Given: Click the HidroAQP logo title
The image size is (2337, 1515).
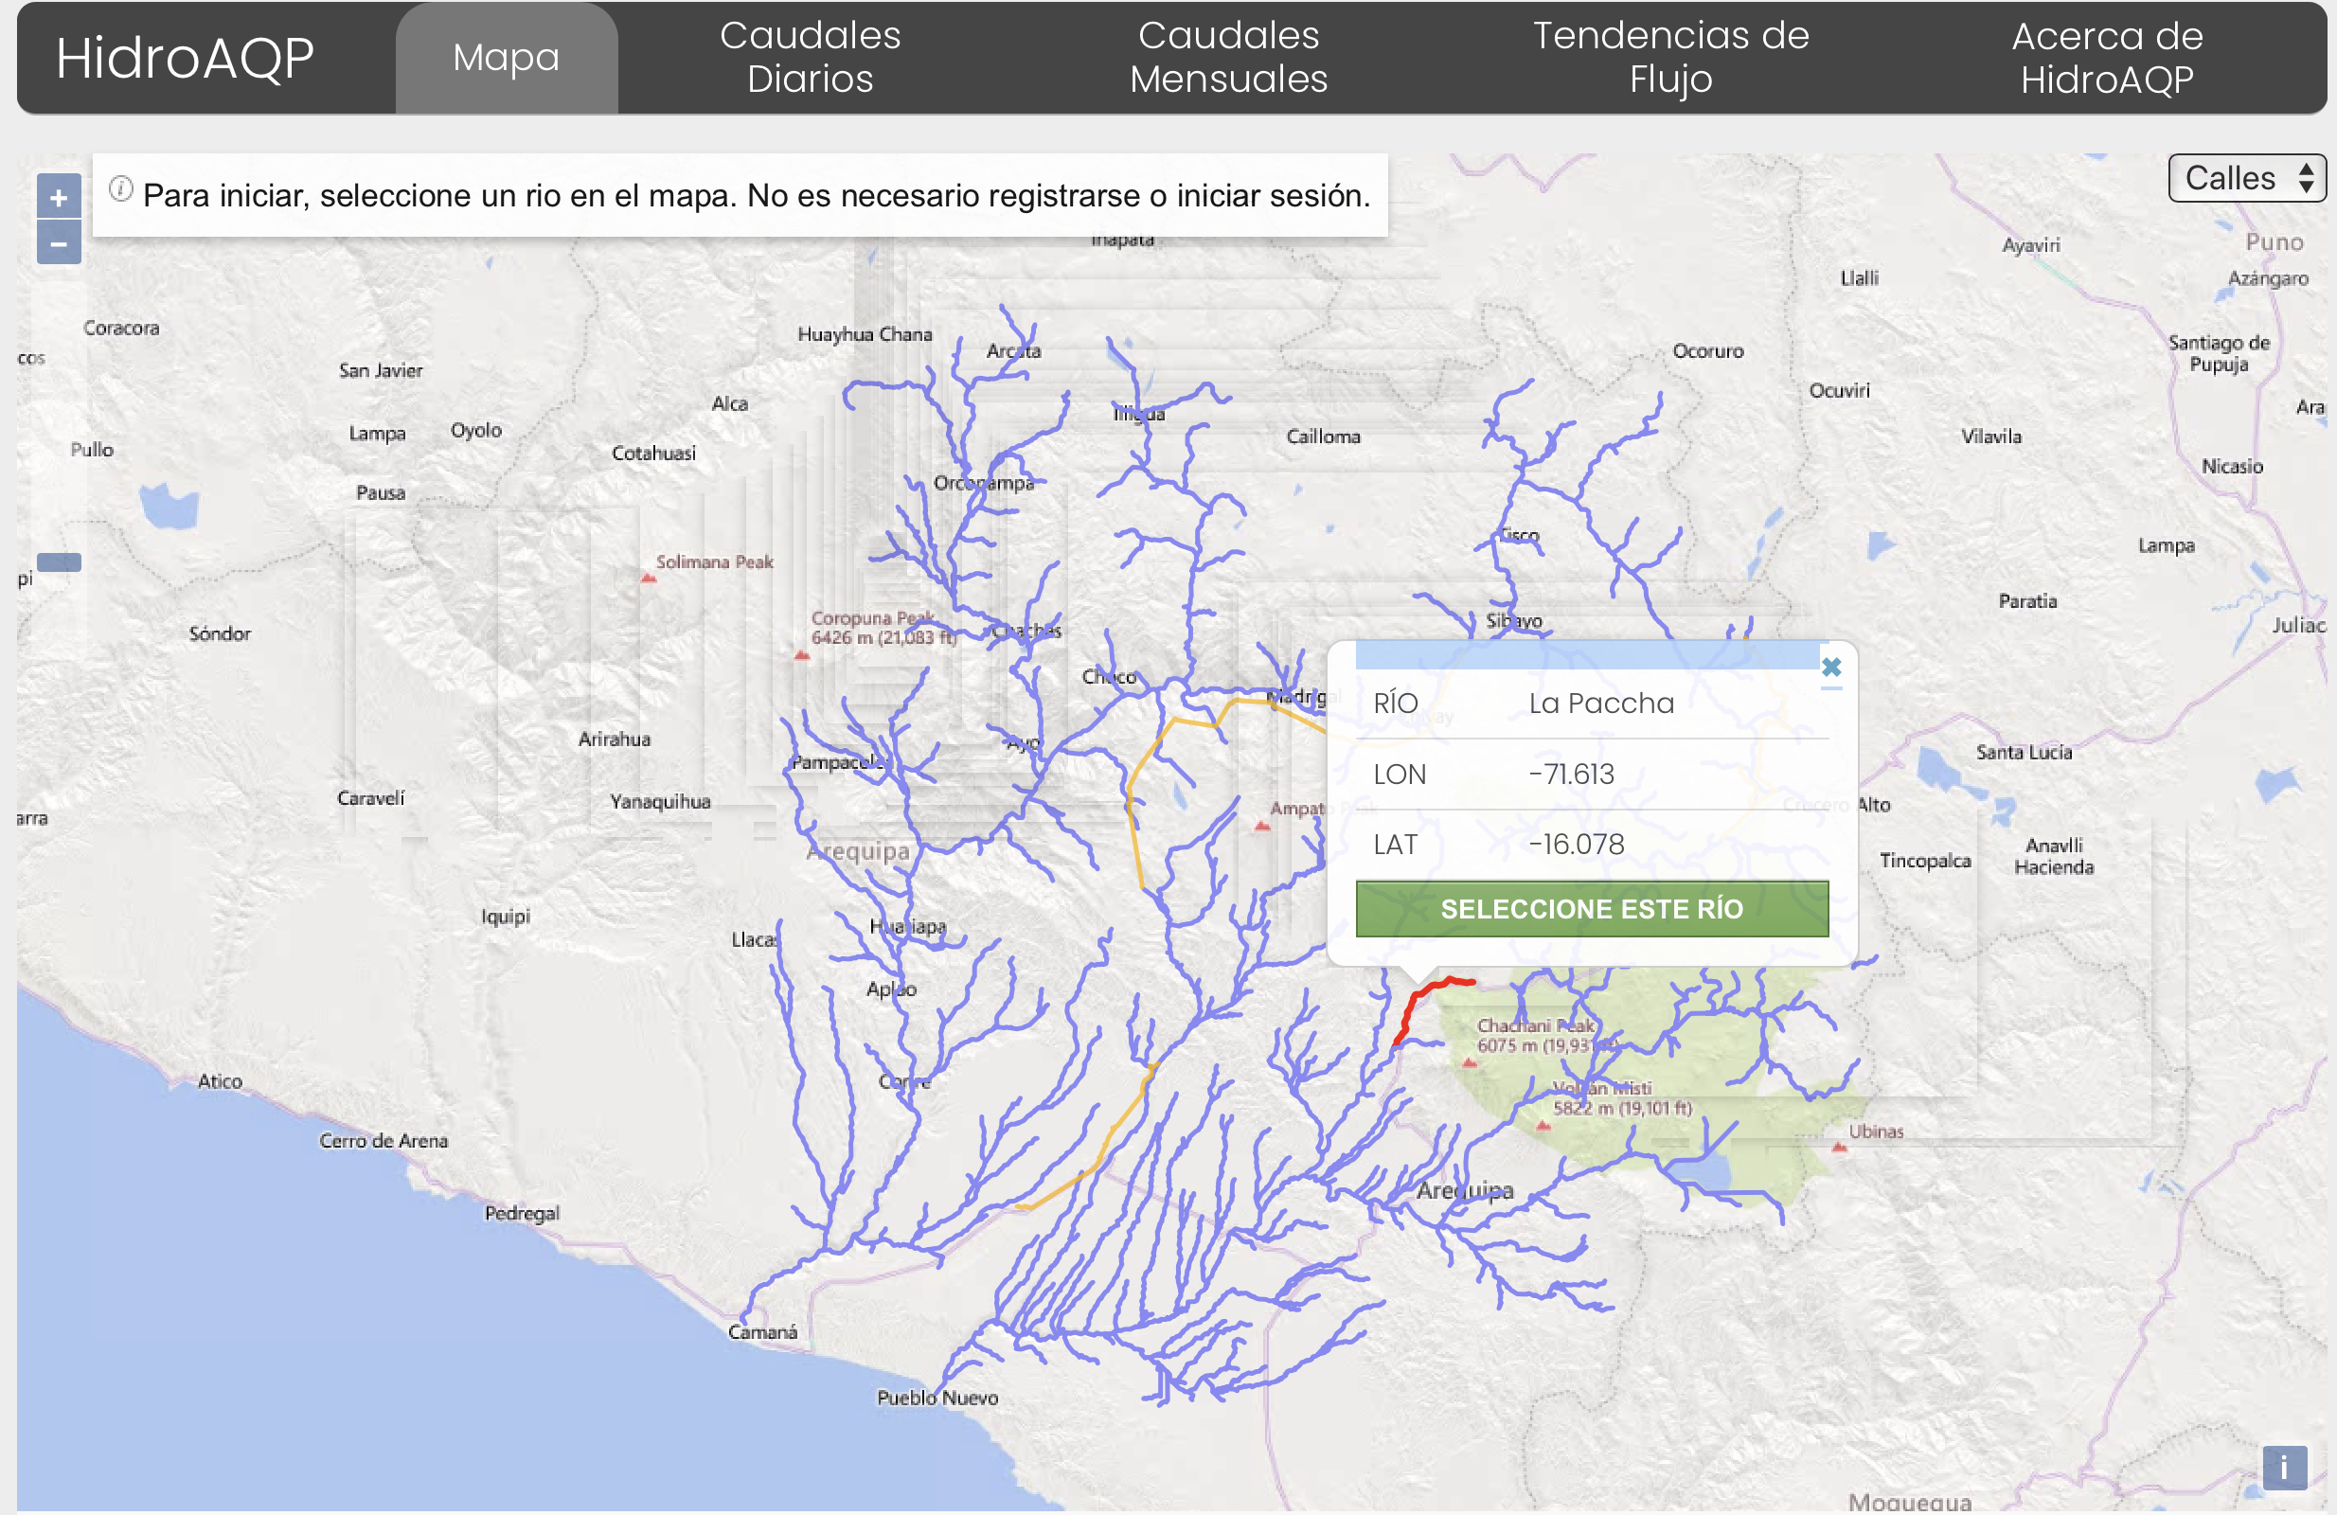Looking at the screenshot, I should point(185,58).
